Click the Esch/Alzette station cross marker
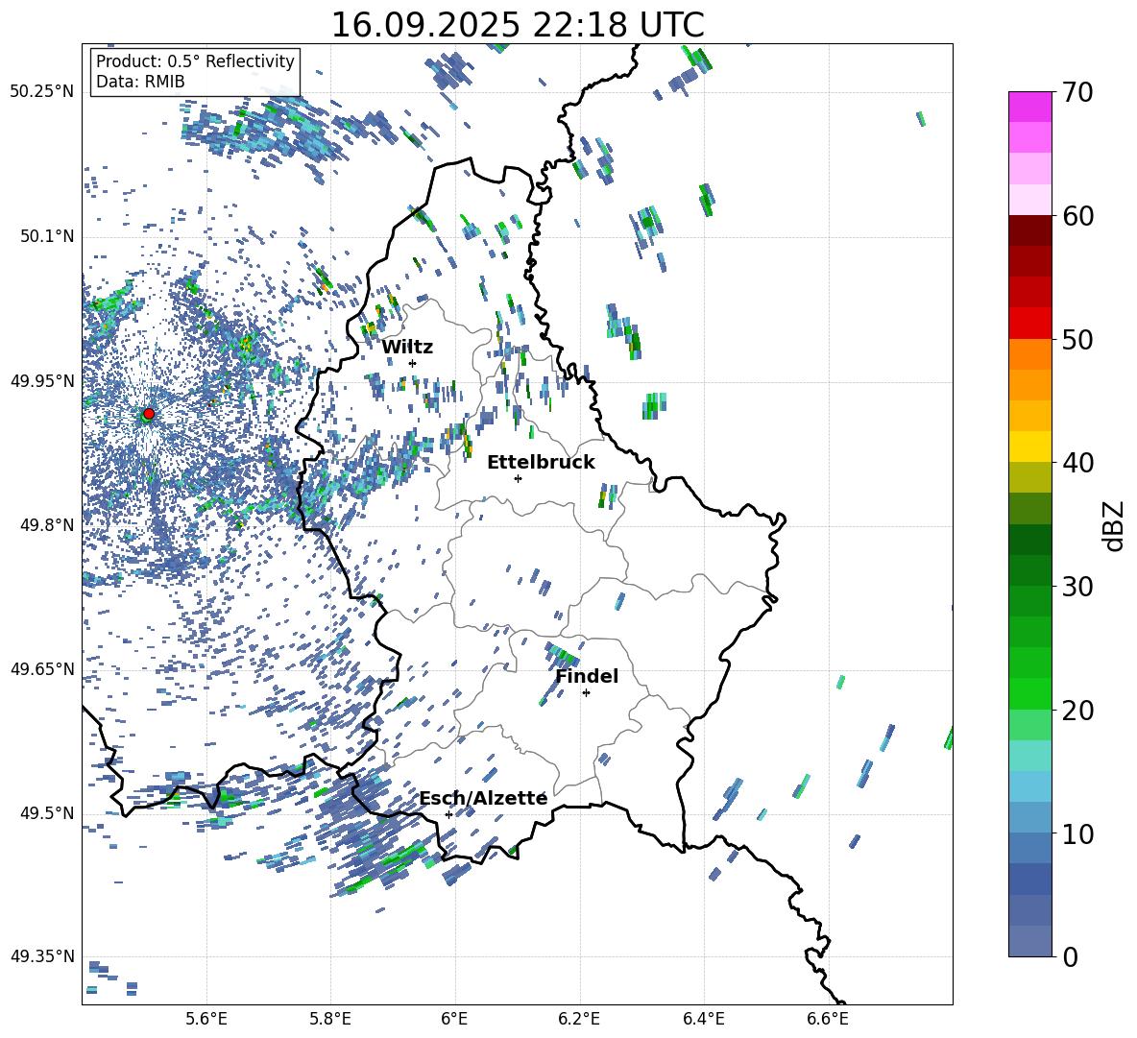Viewport: 1137px width, 1038px height. (x=448, y=814)
